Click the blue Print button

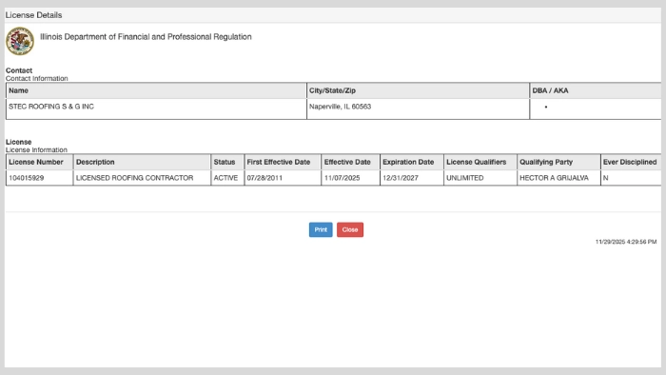pos(321,229)
